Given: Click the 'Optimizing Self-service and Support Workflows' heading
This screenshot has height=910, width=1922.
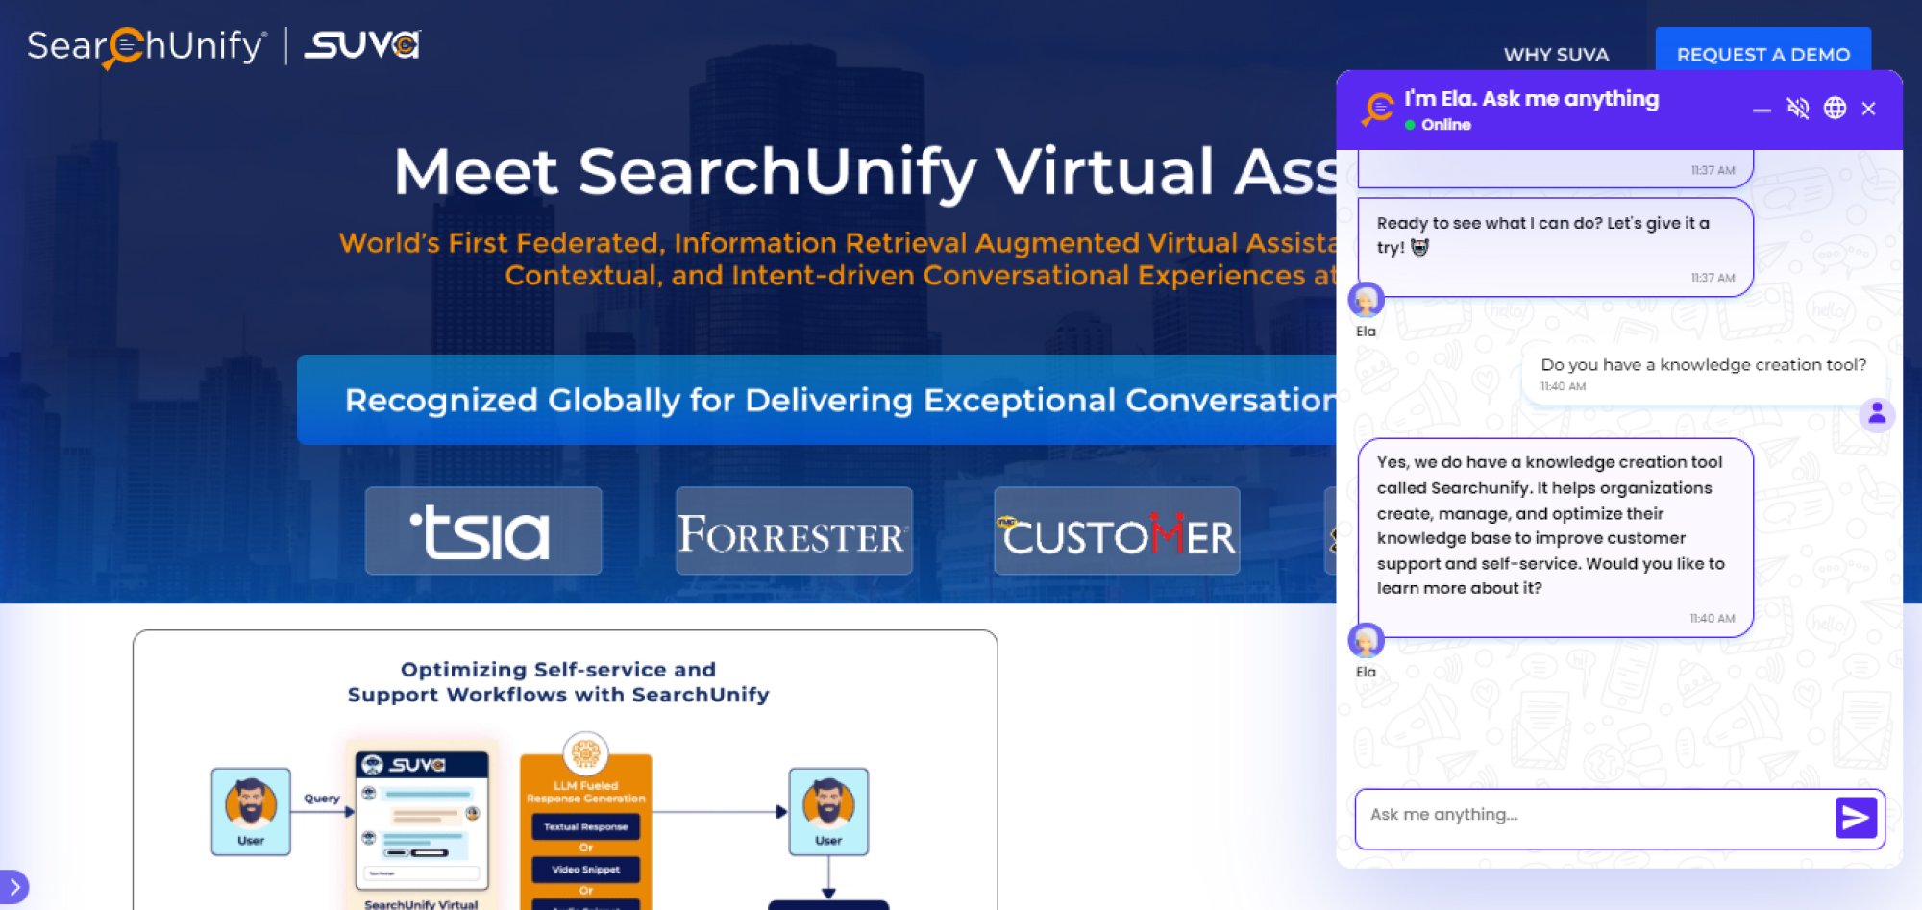Looking at the screenshot, I should [558, 682].
